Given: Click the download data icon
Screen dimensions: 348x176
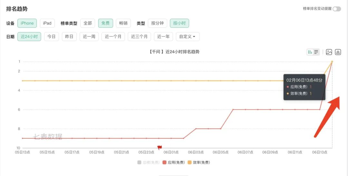Looking at the screenshot, I should (x=338, y=52).
